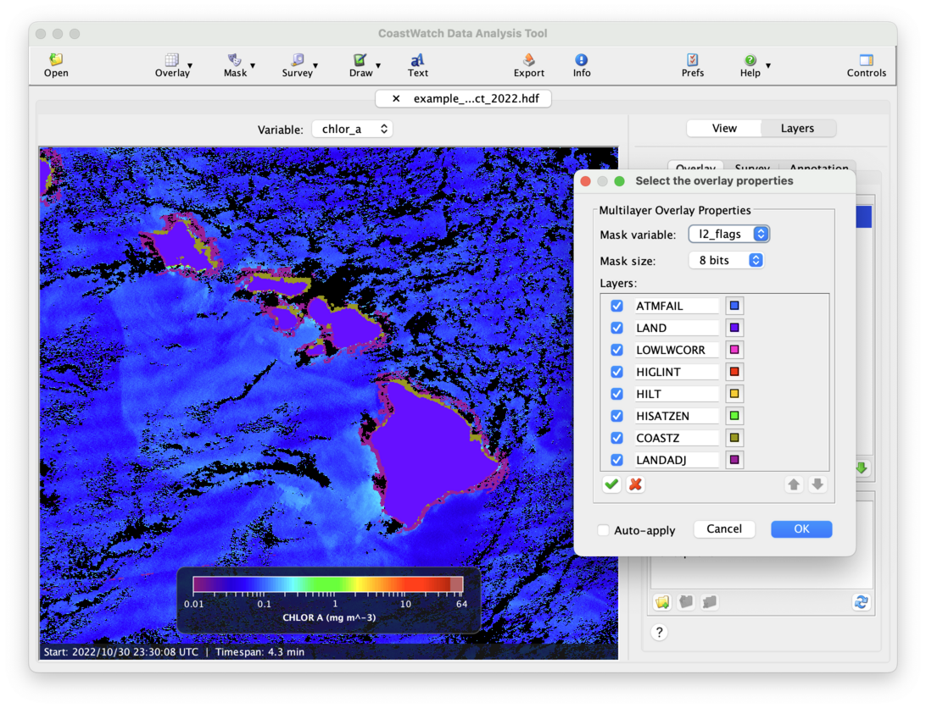Click the COASTZ layer name field
The height and width of the screenshot is (708, 926).
(x=676, y=438)
